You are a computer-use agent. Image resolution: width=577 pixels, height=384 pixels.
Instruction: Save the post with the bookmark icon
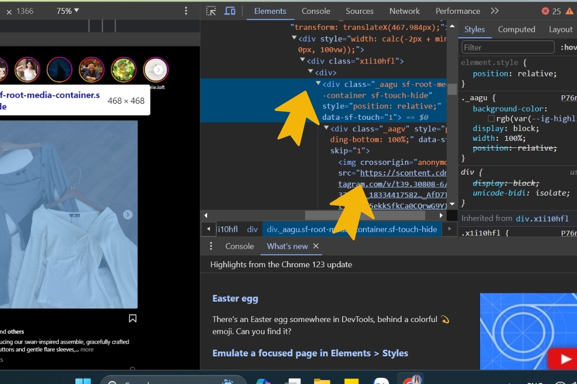point(132,318)
